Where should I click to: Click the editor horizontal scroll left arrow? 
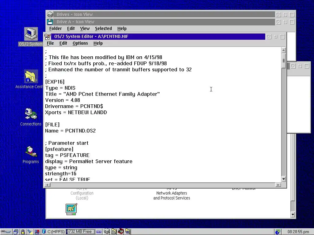(47, 185)
